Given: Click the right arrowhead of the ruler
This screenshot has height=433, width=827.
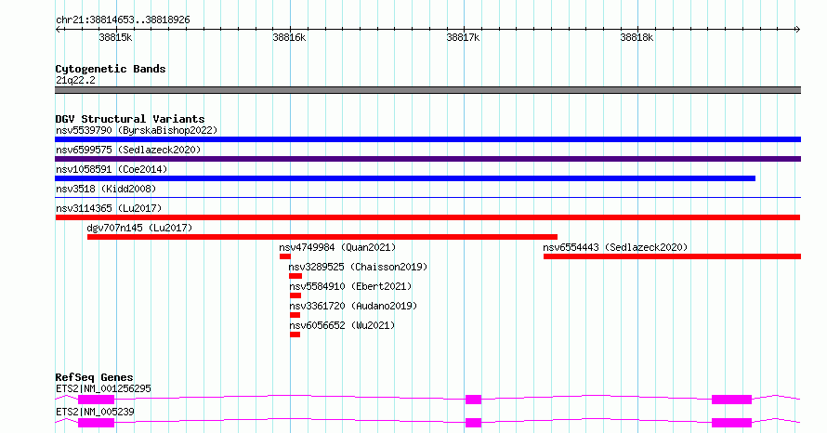Looking at the screenshot, I should [x=797, y=30].
